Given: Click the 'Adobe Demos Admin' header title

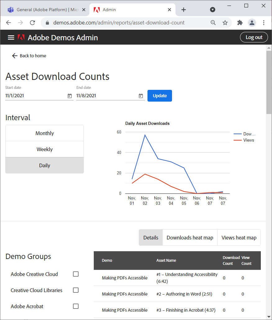Looking at the screenshot, I should 63,37.
